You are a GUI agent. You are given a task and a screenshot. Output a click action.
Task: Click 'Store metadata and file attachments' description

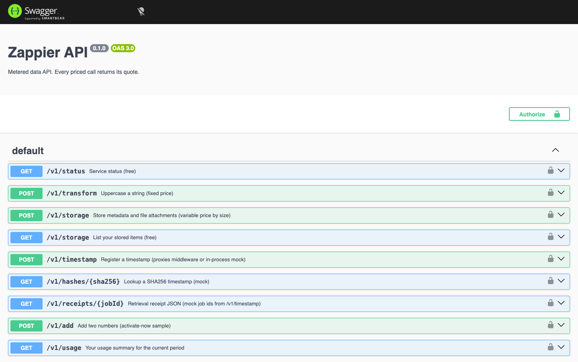tap(162, 216)
